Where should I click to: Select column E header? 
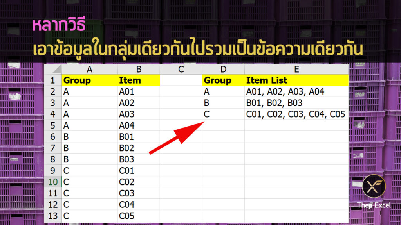point(296,70)
